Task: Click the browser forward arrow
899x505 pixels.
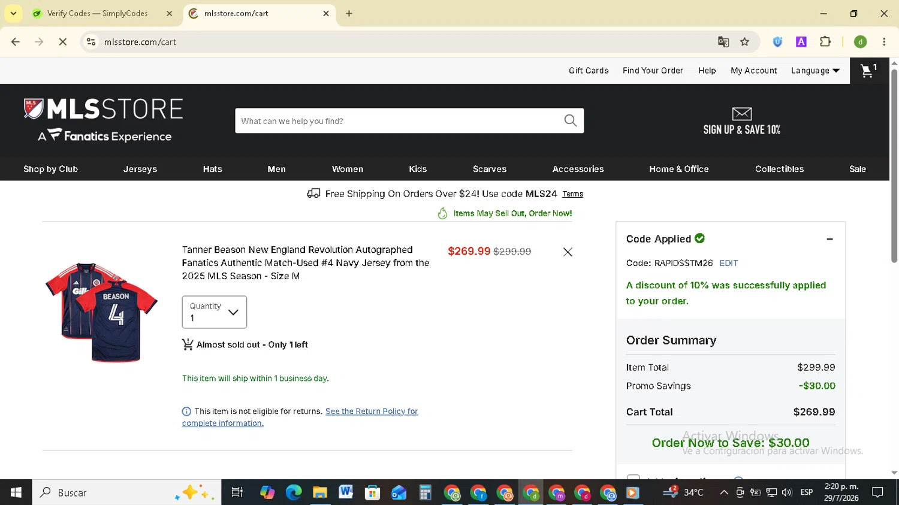Action: coord(39,42)
